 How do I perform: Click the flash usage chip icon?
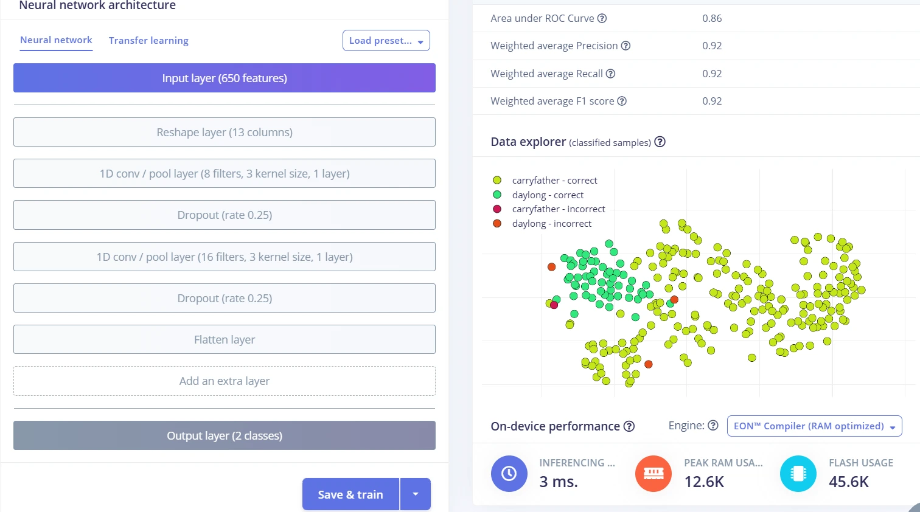tap(798, 473)
